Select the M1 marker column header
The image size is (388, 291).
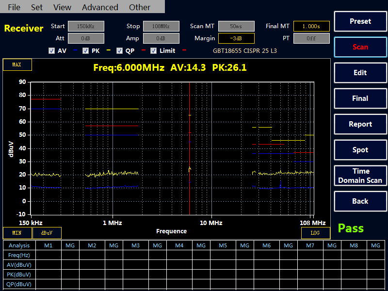click(48, 246)
